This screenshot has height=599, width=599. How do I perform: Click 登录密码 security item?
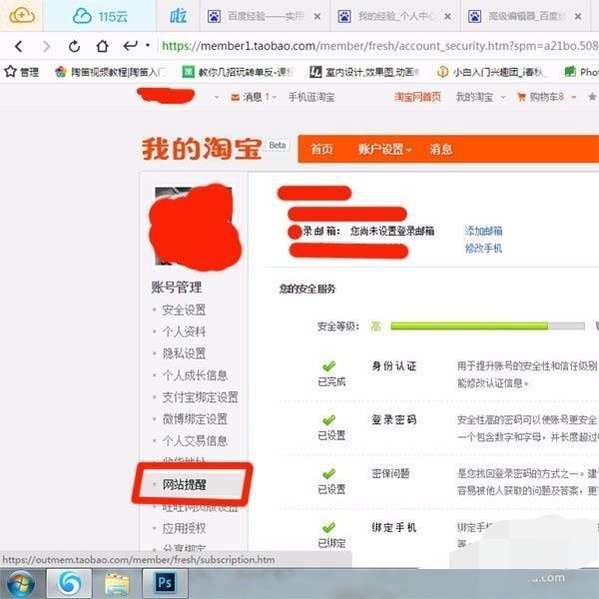coord(394,420)
